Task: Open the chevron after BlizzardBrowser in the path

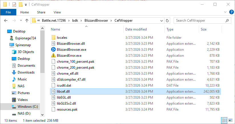Action: pos(111,21)
